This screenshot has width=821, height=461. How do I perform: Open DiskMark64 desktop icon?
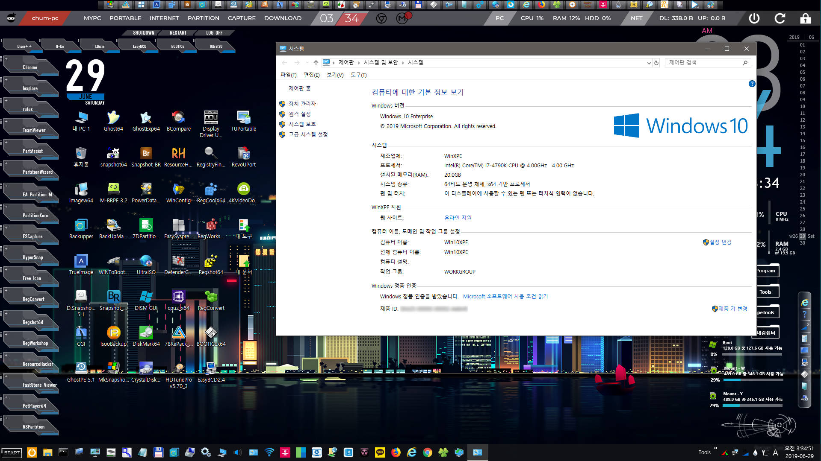(146, 336)
